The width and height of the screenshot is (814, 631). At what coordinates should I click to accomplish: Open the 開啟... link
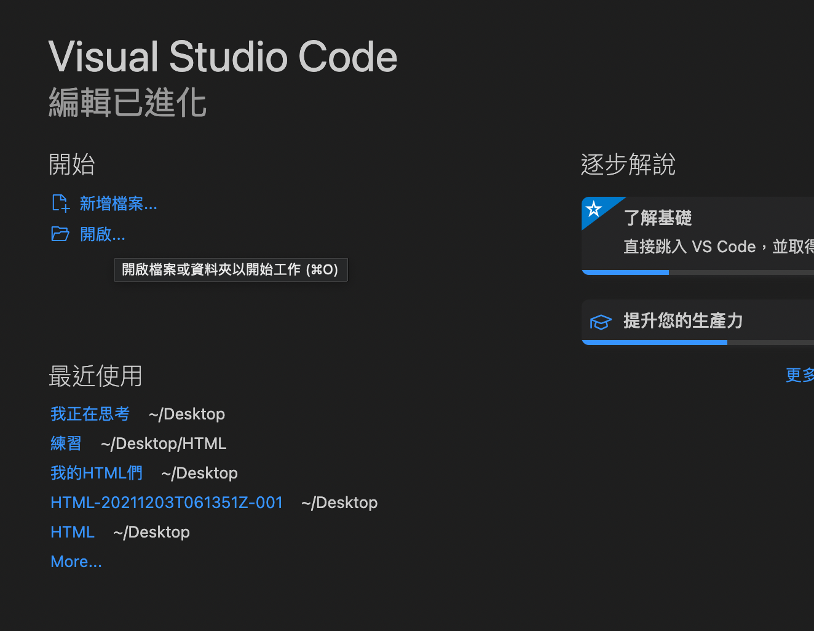tap(102, 234)
